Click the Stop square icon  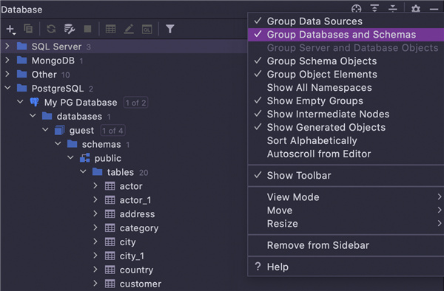pos(87,29)
